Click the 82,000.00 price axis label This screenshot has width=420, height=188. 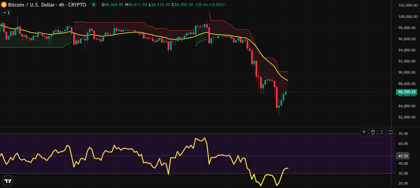pyautogui.click(x=408, y=117)
